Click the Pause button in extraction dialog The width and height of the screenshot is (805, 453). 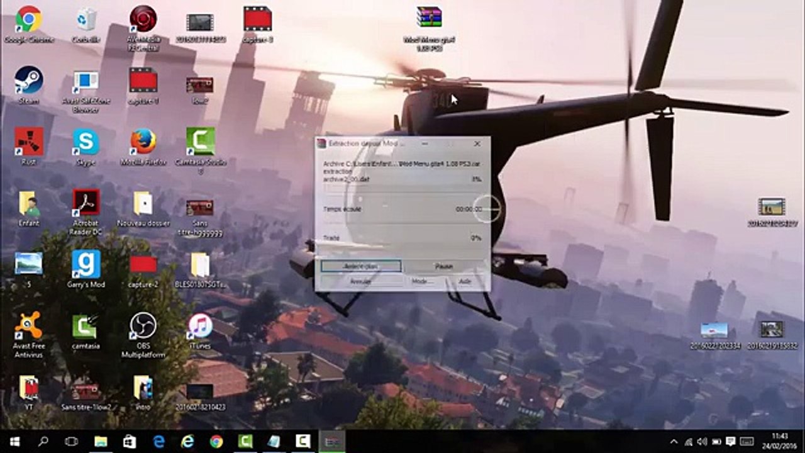tap(444, 266)
